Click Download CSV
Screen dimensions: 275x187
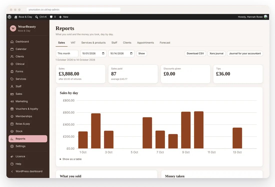pyautogui.click(x=195, y=53)
